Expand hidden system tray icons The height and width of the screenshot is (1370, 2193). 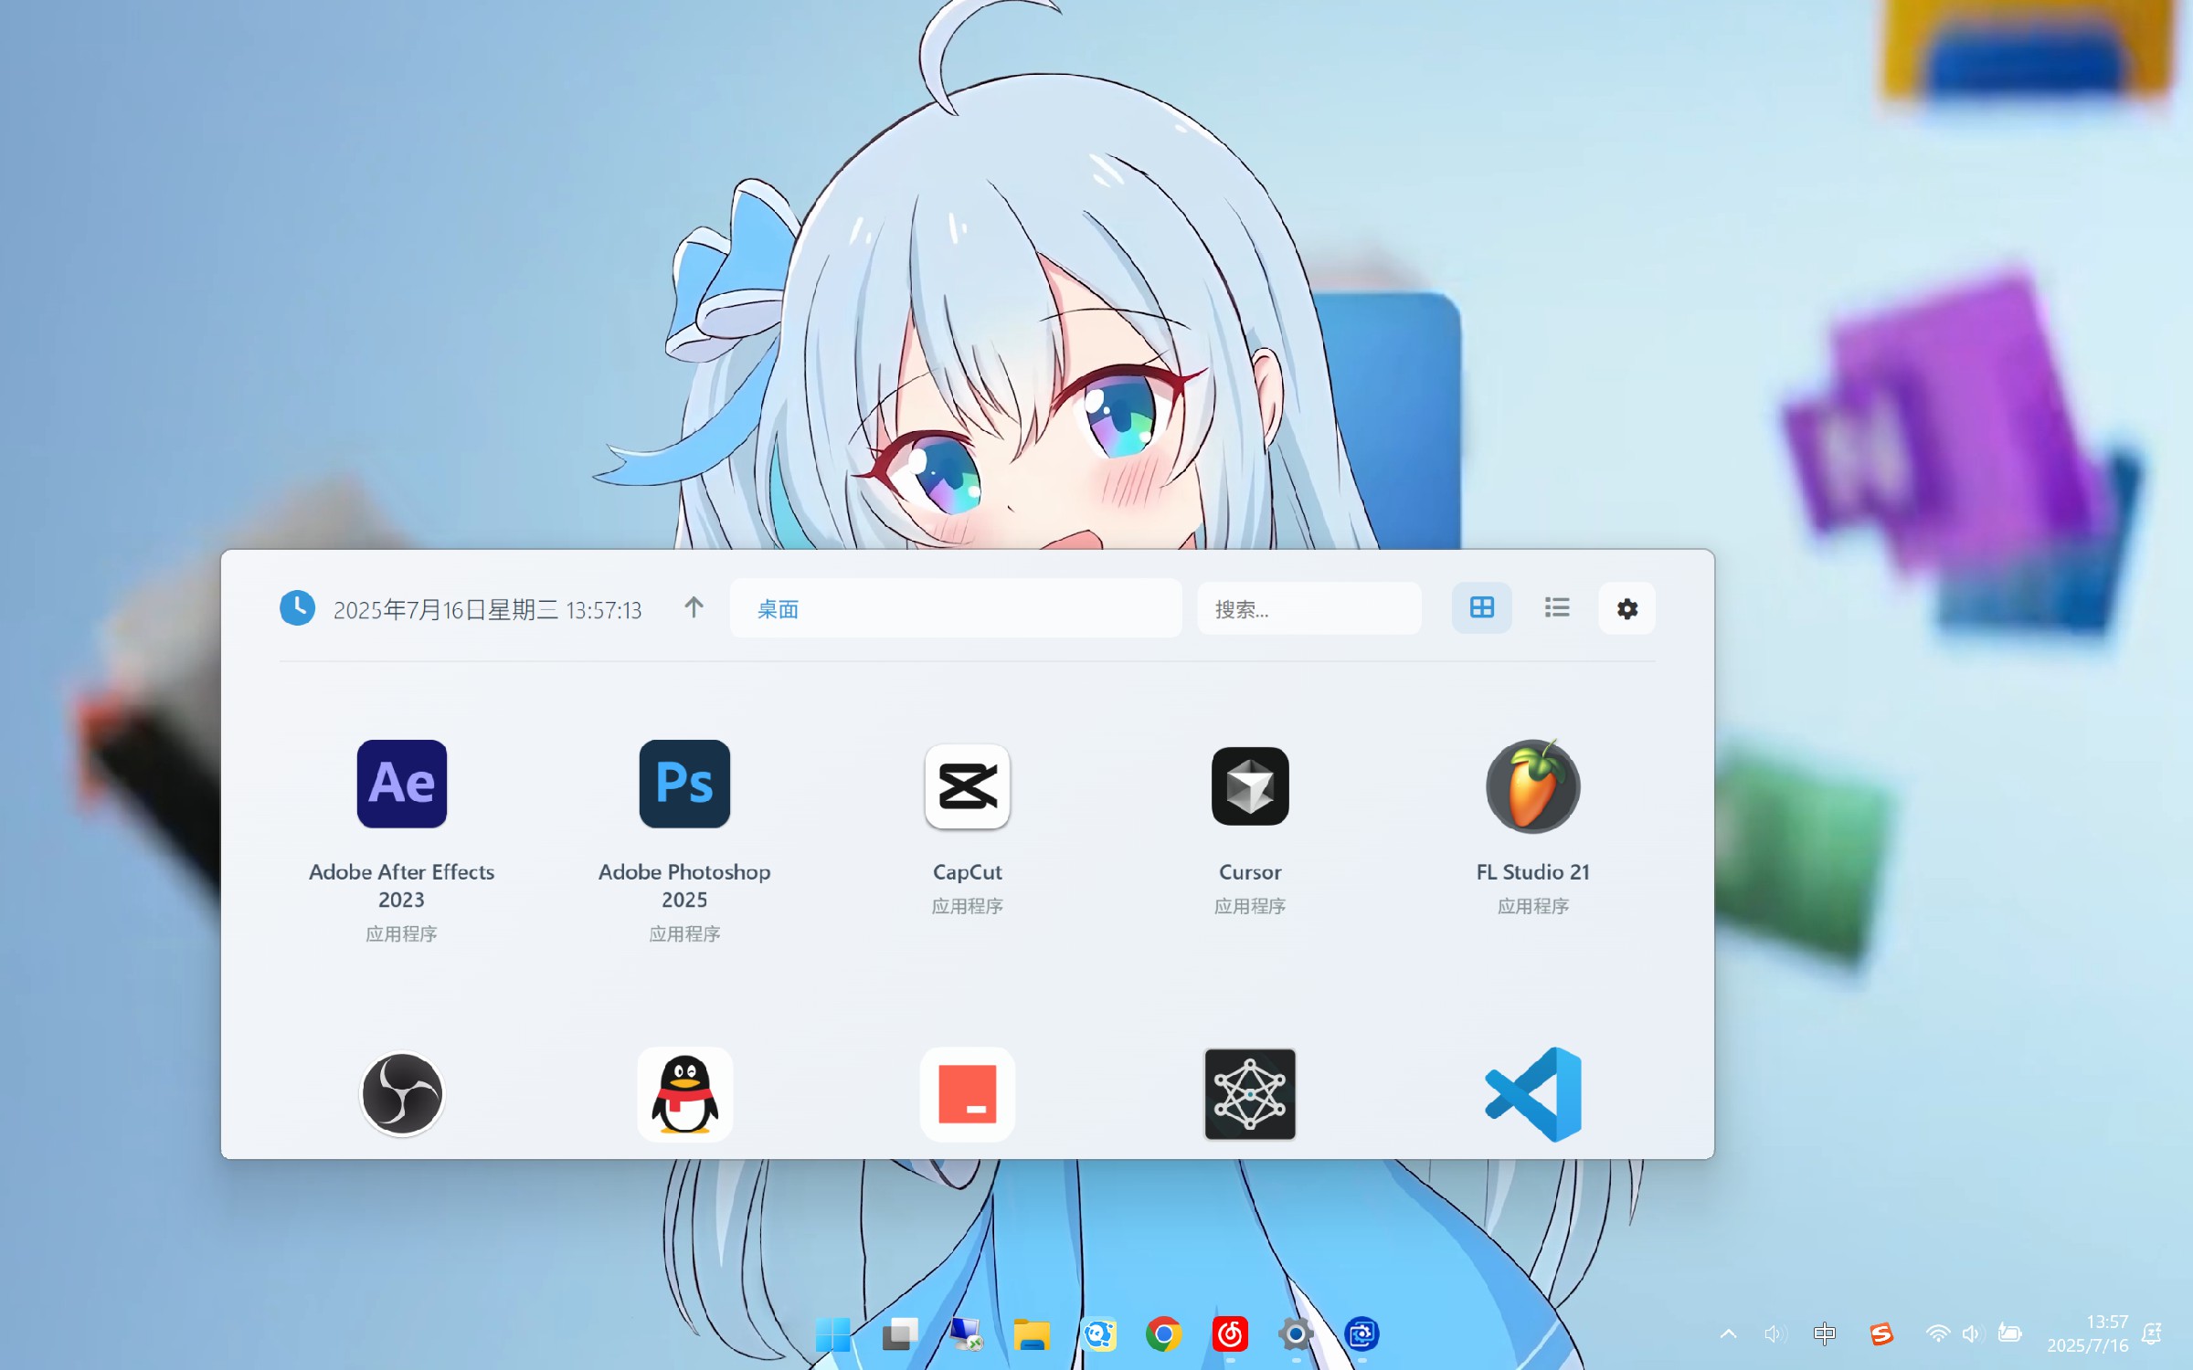tap(1730, 1332)
